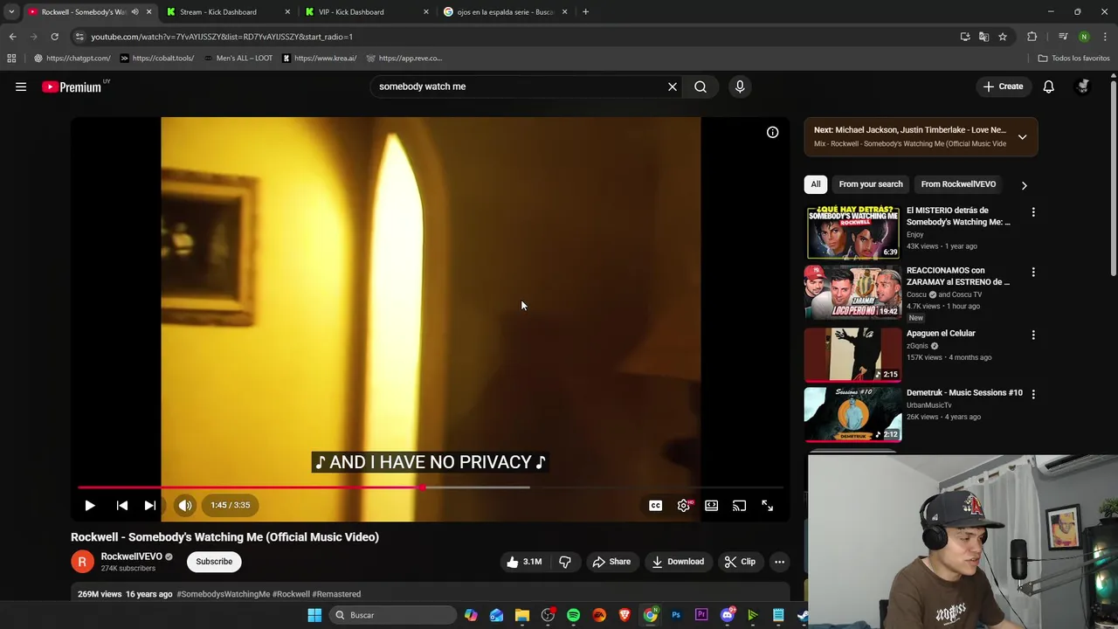
Task: Share this video
Action: (x=611, y=562)
